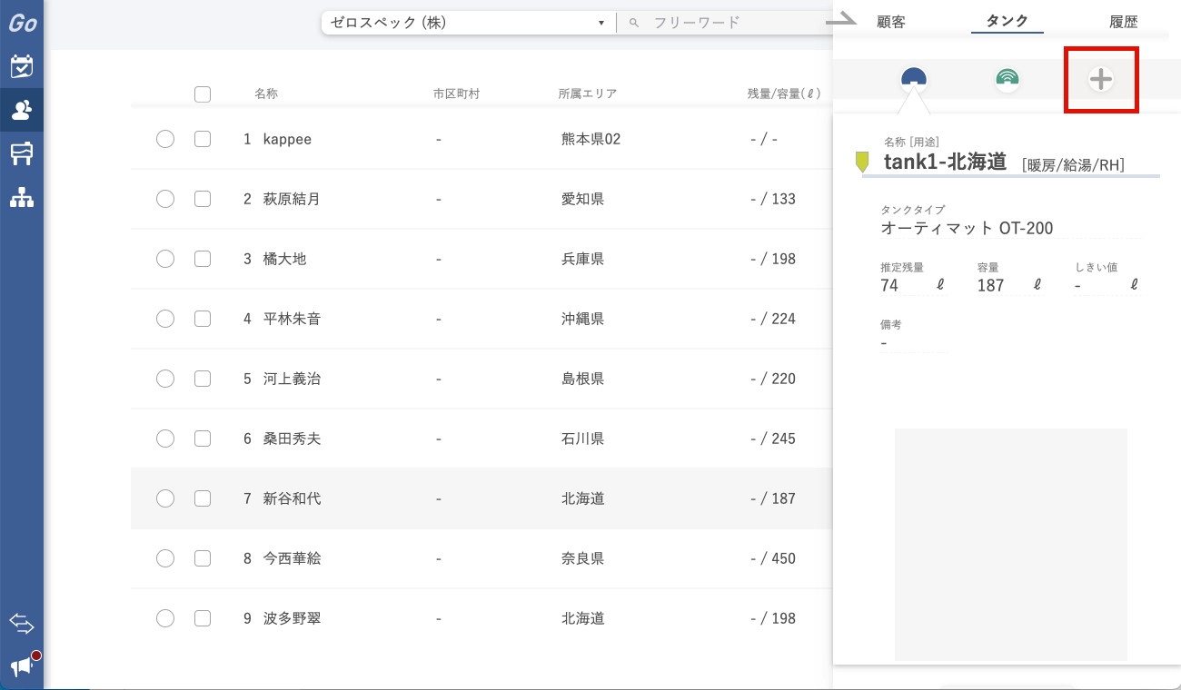
Task: Toggle the select-all header checkbox
Action: (x=203, y=94)
